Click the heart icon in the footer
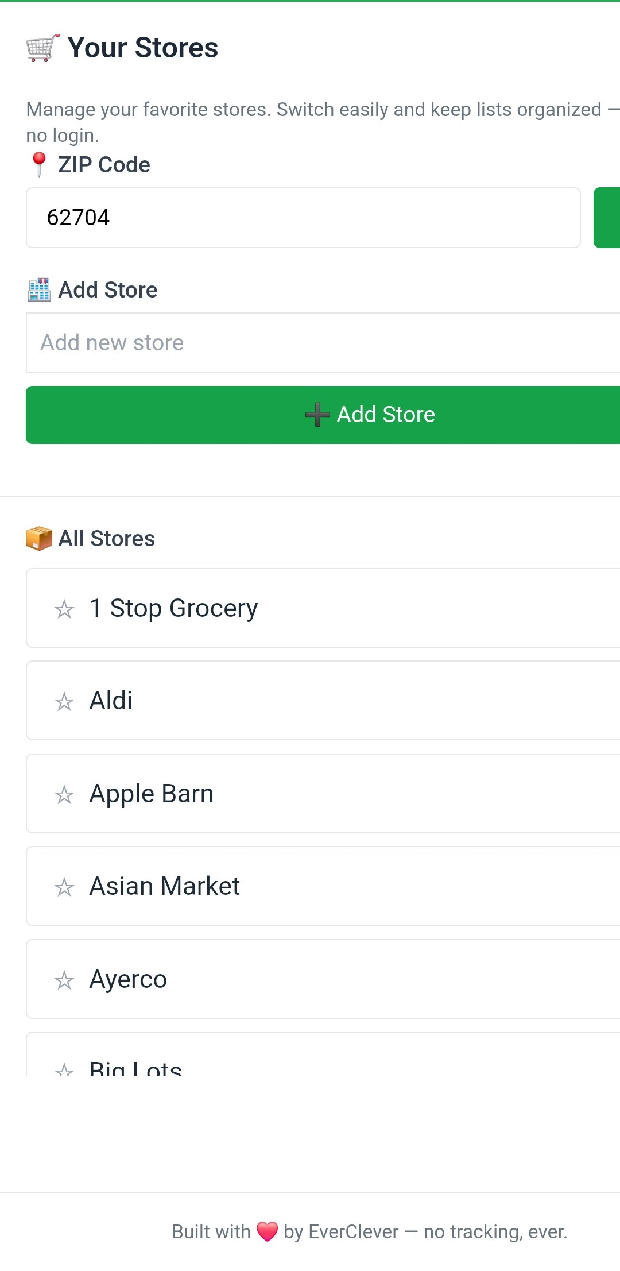This screenshot has height=1271, width=620. (268, 1231)
